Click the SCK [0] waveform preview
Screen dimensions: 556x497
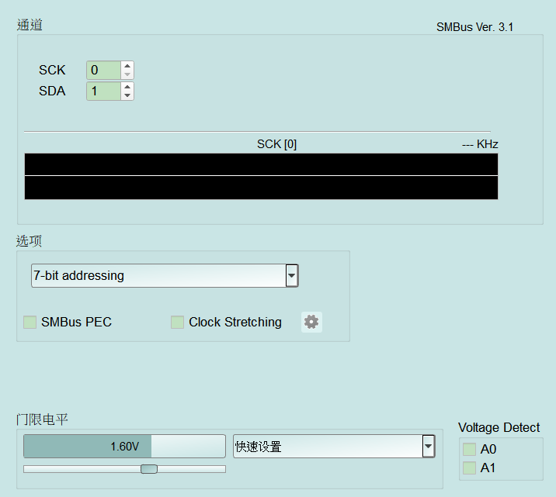[261, 176]
